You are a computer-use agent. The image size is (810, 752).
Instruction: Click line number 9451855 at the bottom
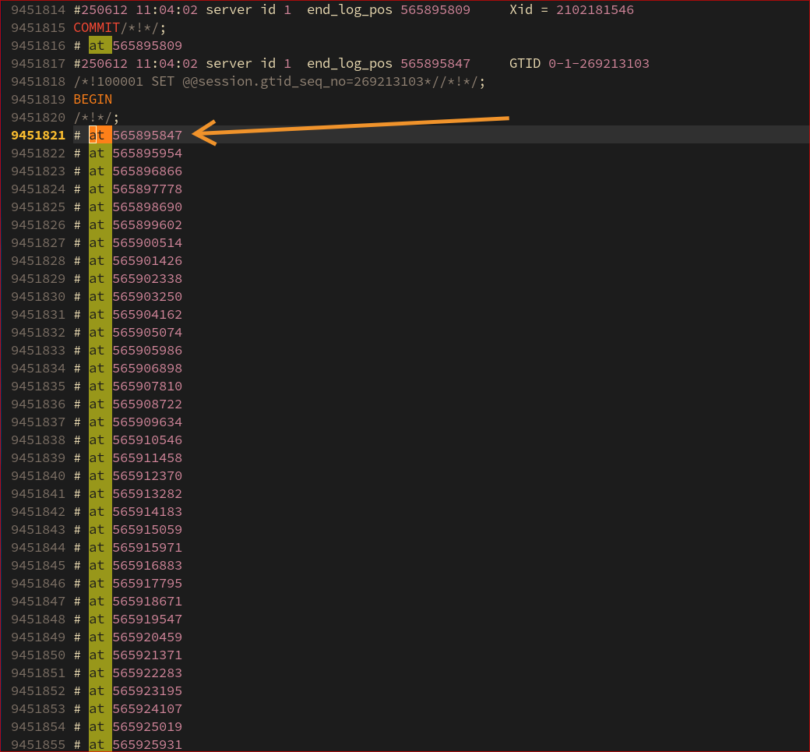[x=38, y=744]
